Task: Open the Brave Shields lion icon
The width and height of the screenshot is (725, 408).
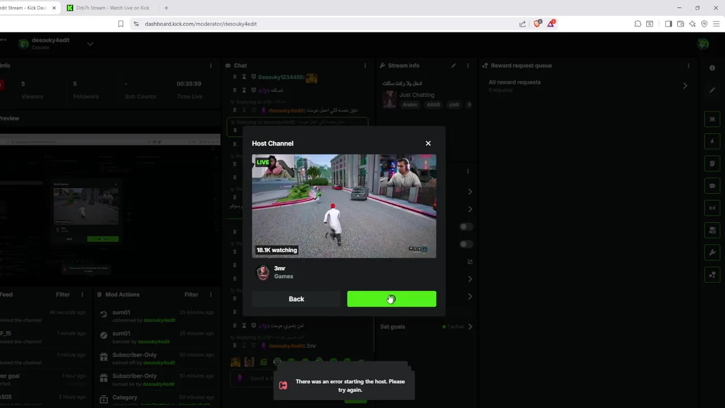Action: [x=537, y=24]
